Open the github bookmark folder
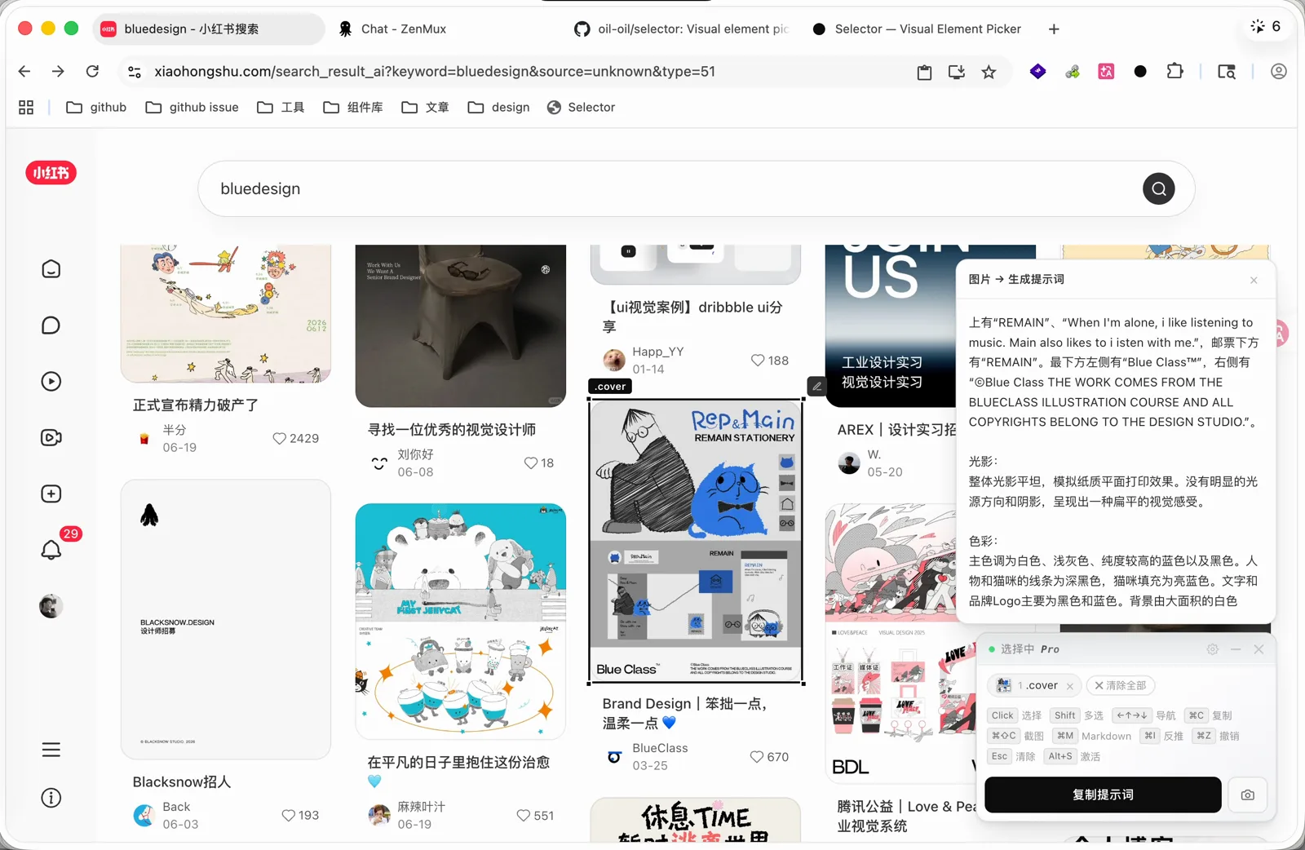Image resolution: width=1305 pixels, height=850 pixels. [96, 108]
